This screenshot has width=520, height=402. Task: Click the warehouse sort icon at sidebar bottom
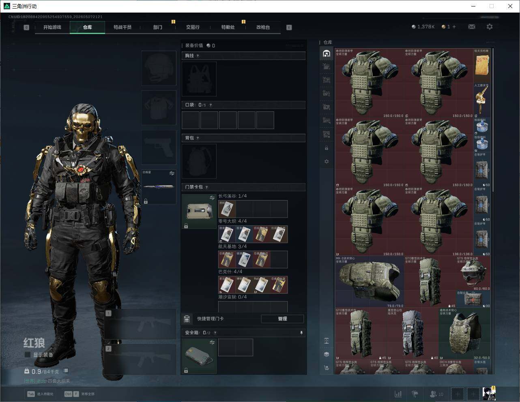327,368
